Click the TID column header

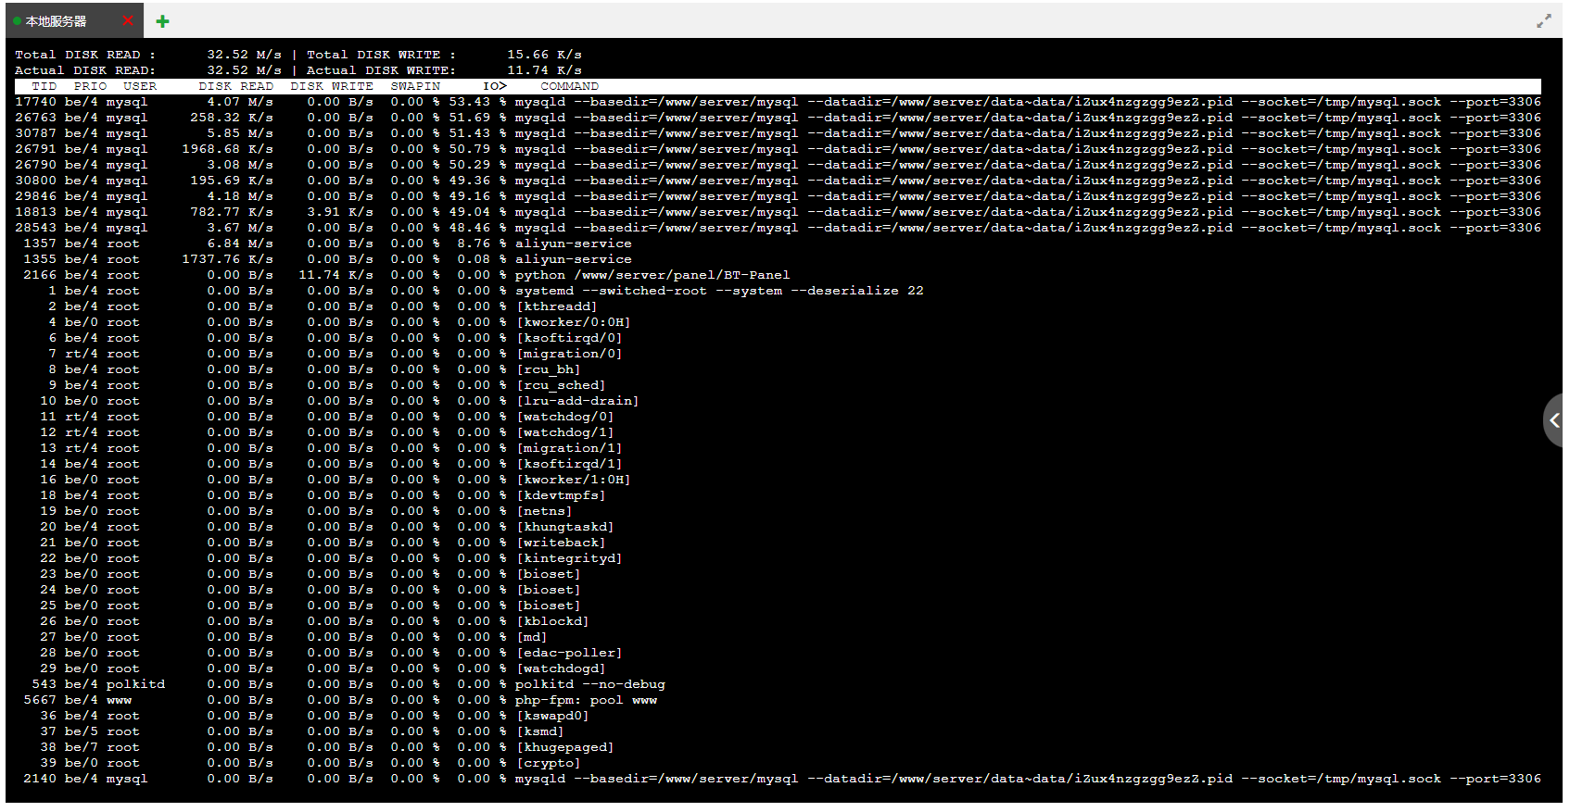(x=44, y=86)
